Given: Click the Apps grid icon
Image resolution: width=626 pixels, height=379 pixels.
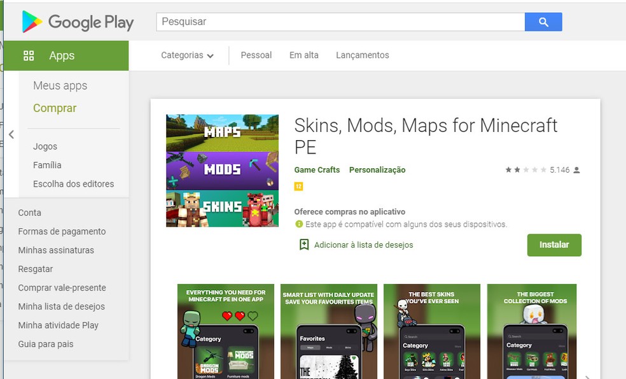Looking at the screenshot, I should pyautogui.click(x=29, y=55).
